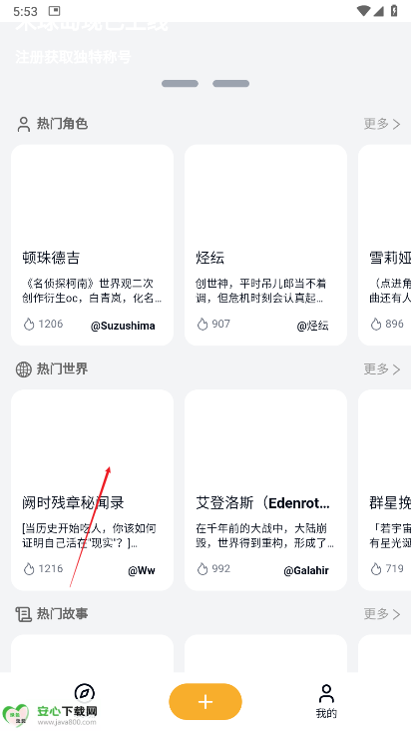Tap the flame icon showing 992
Viewport: 411px width, 731px height.
tap(203, 569)
